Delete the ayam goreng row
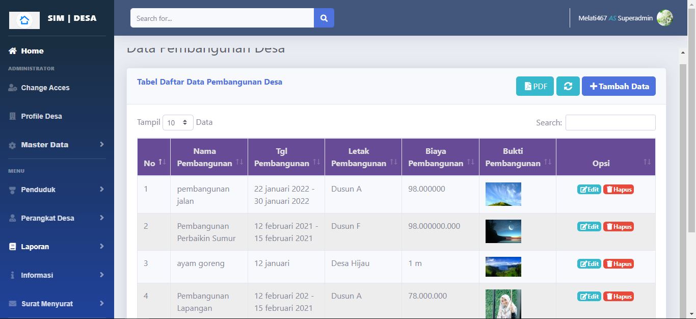 (x=618, y=264)
